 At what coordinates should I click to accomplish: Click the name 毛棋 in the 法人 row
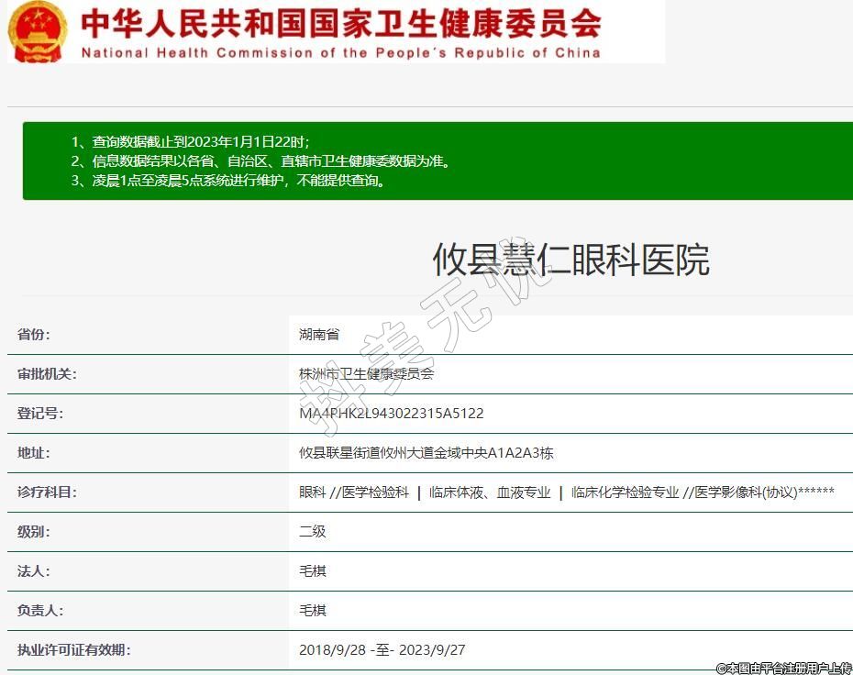[x=312, y=571]
